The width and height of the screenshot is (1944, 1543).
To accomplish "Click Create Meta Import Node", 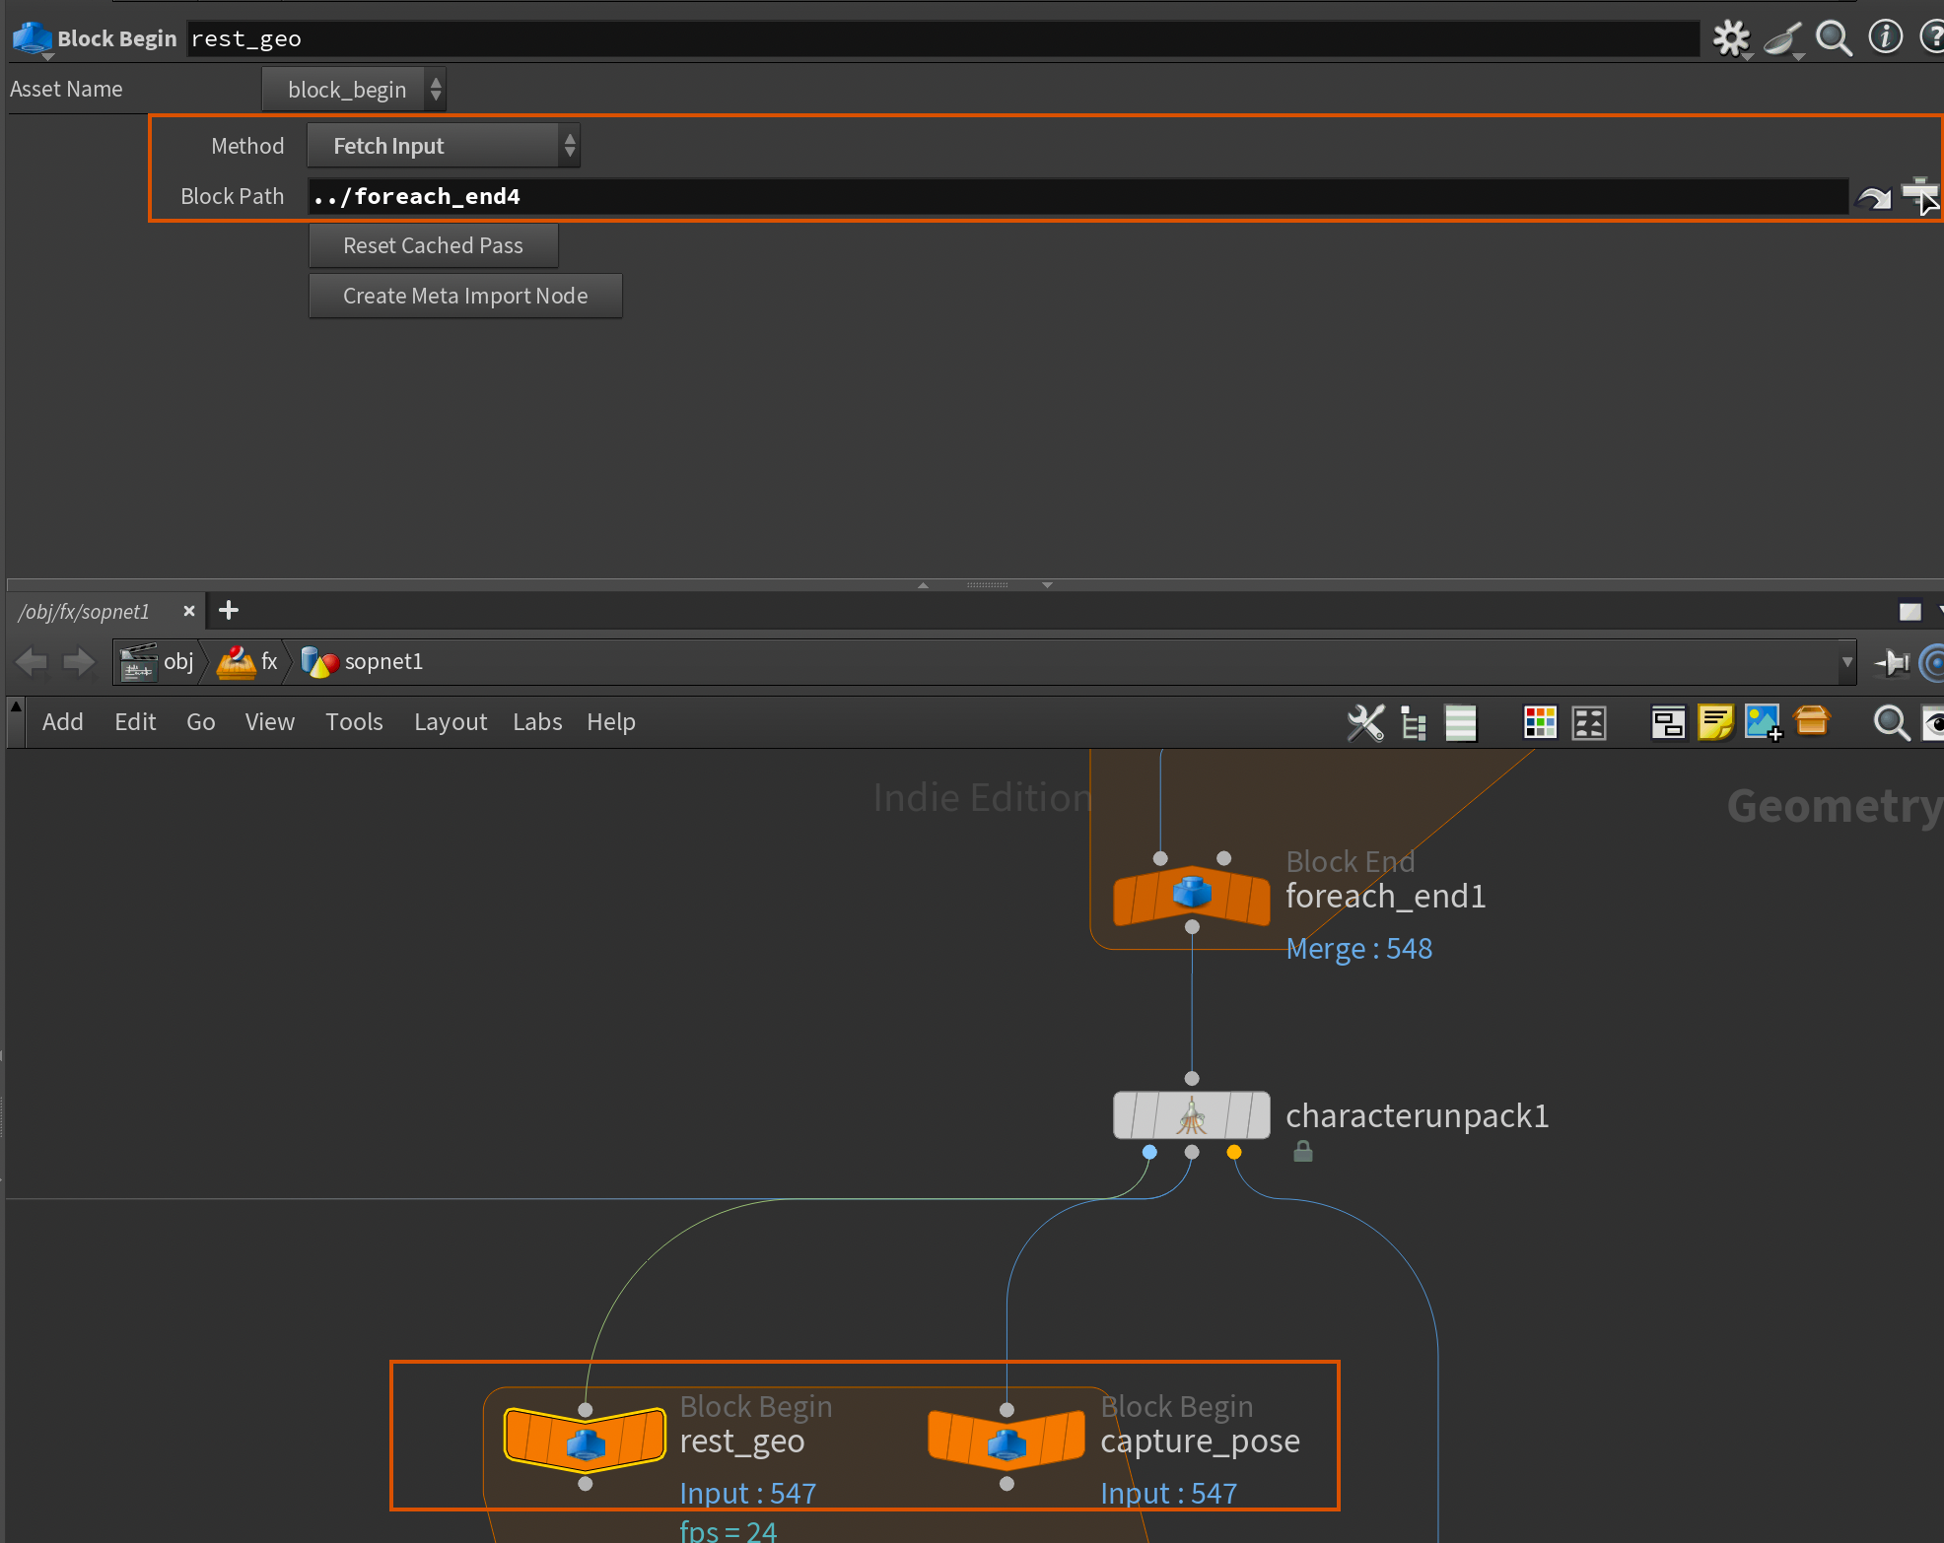I will click(464, 296).
